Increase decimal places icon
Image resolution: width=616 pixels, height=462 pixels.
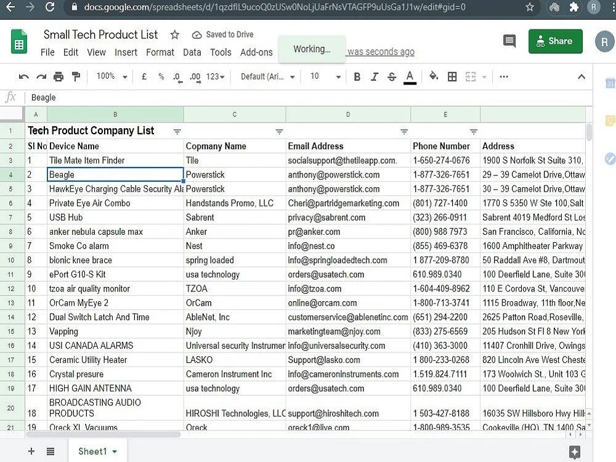pyautogui.click(x=195, y=77)
